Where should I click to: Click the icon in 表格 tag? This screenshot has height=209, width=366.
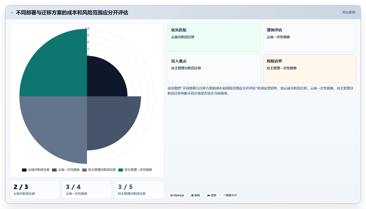click(x=192, y=195)
